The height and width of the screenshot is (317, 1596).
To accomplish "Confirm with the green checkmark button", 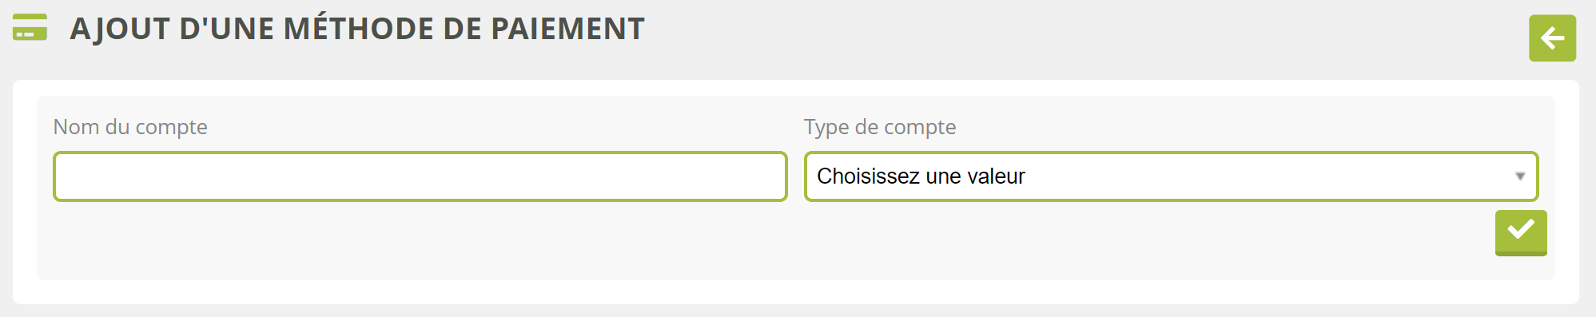I will (x=1521, y=232).
